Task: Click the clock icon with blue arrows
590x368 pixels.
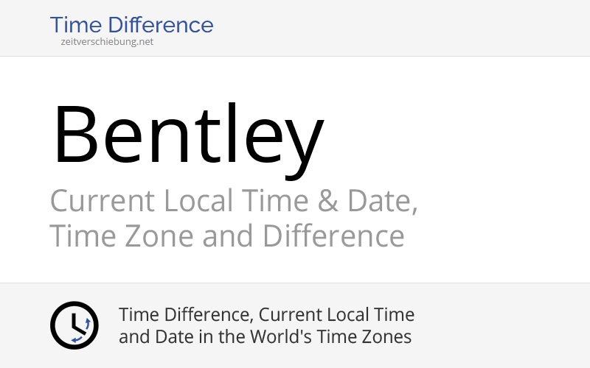Action: click(74, 325)
